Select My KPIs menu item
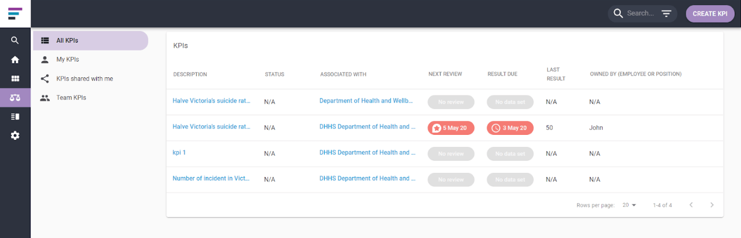 coord(91,59)
